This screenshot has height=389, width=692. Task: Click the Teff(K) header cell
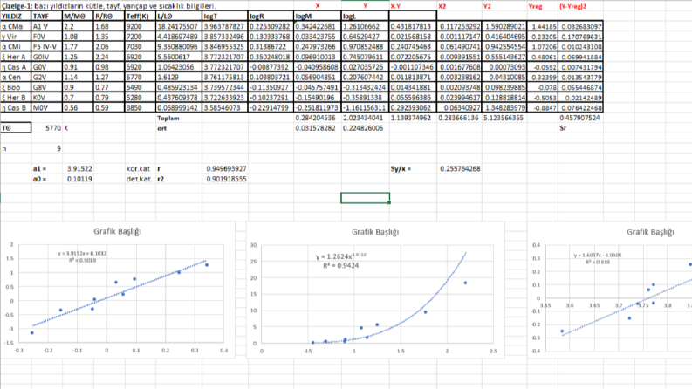click(x=140, y=17)
